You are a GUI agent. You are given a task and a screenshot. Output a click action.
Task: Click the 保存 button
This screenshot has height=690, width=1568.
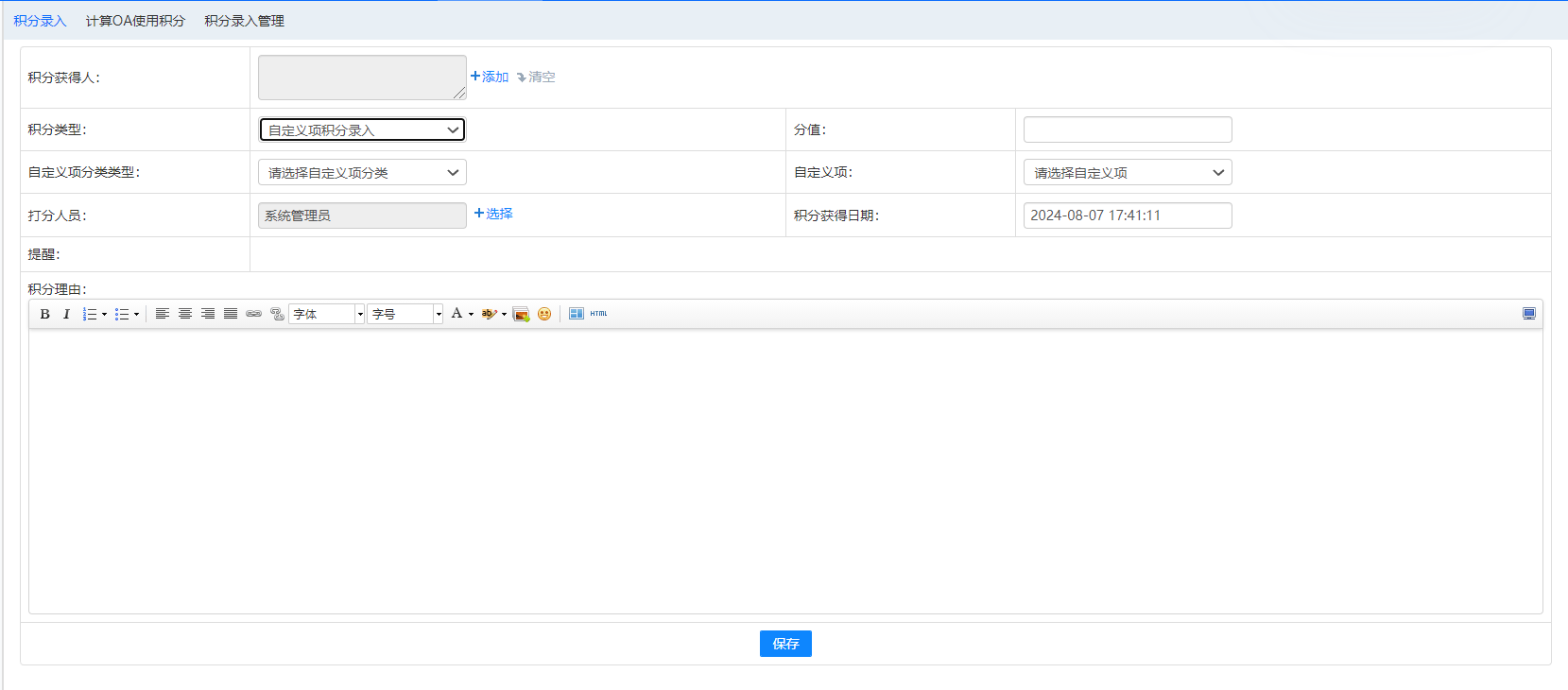784,644
